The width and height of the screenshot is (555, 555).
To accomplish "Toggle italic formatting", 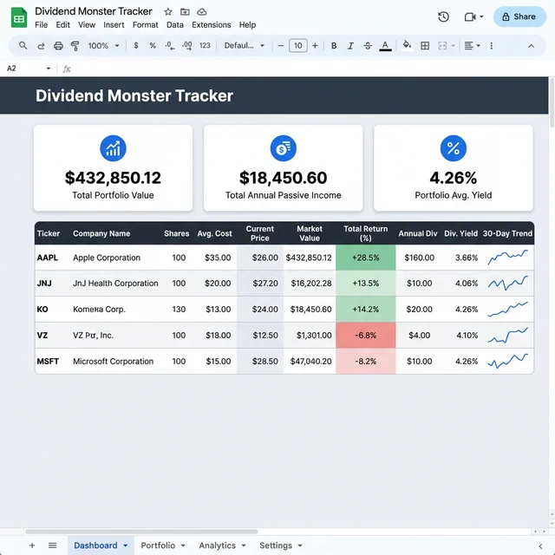I will coord(350,46).
